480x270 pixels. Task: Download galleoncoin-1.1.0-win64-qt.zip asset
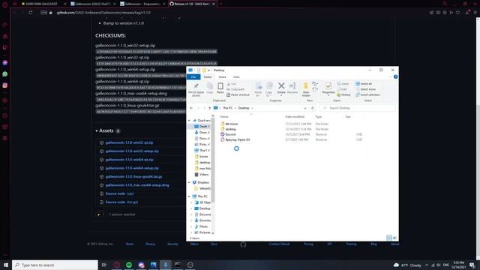[130, 160]
